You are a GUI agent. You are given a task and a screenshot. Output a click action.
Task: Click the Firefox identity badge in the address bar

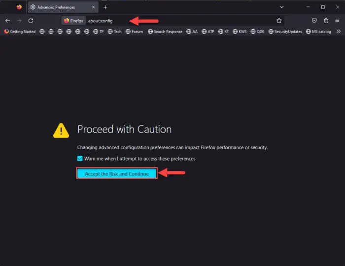[73, 21]
